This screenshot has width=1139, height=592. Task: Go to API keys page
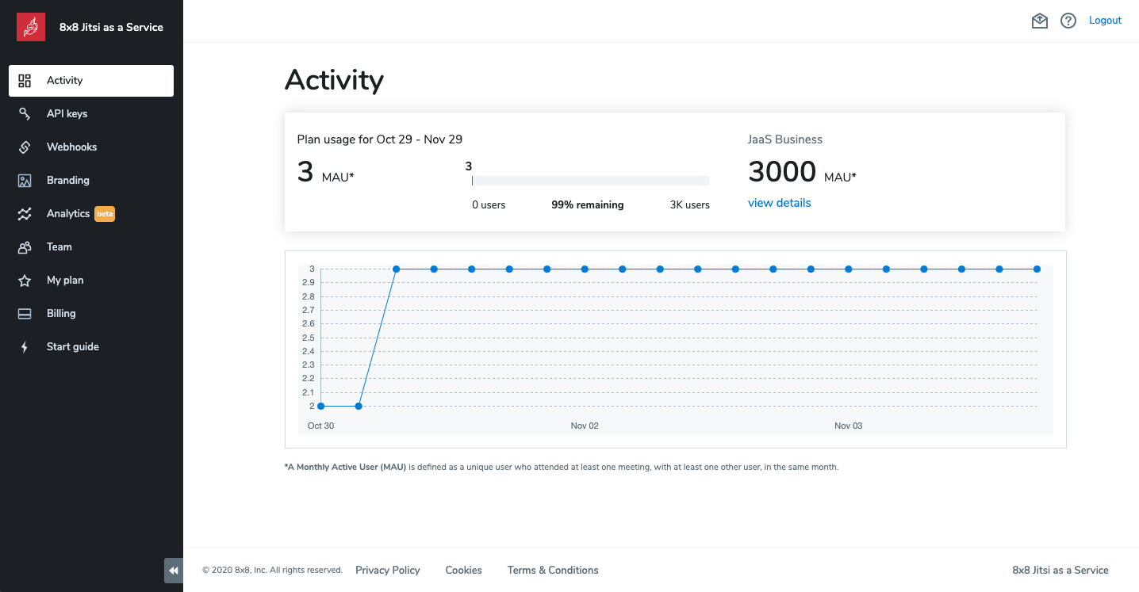tap(91, 114)
